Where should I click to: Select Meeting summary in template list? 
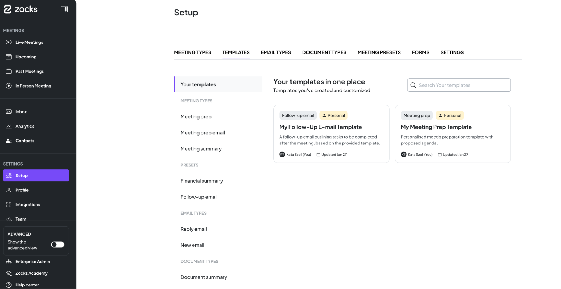(201, 148)
